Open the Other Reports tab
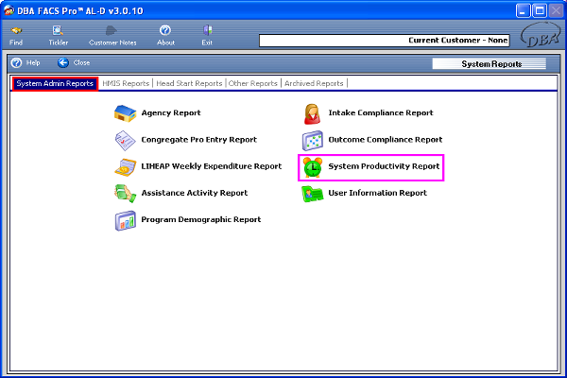Image resolution: width=567 pixels, height=378 pixels. pos(253,84)
